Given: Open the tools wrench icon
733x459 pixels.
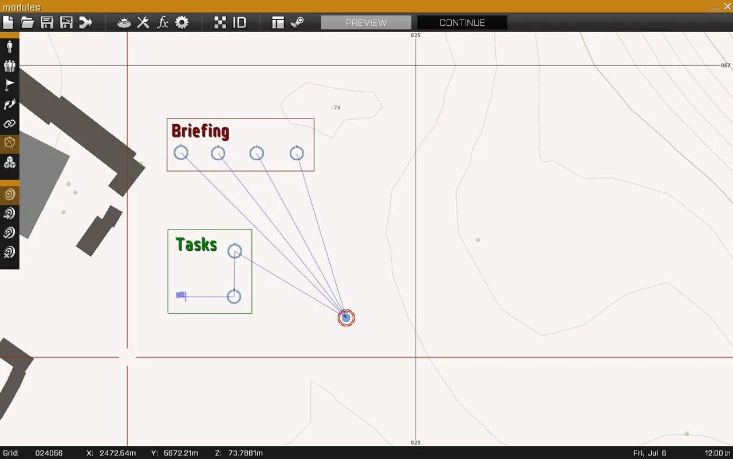Looking at the screenshot, I should [143, 22].
